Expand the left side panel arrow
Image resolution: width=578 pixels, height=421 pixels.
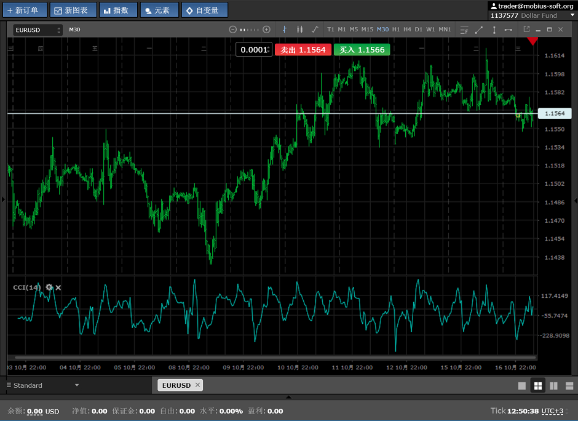point(3,199)
